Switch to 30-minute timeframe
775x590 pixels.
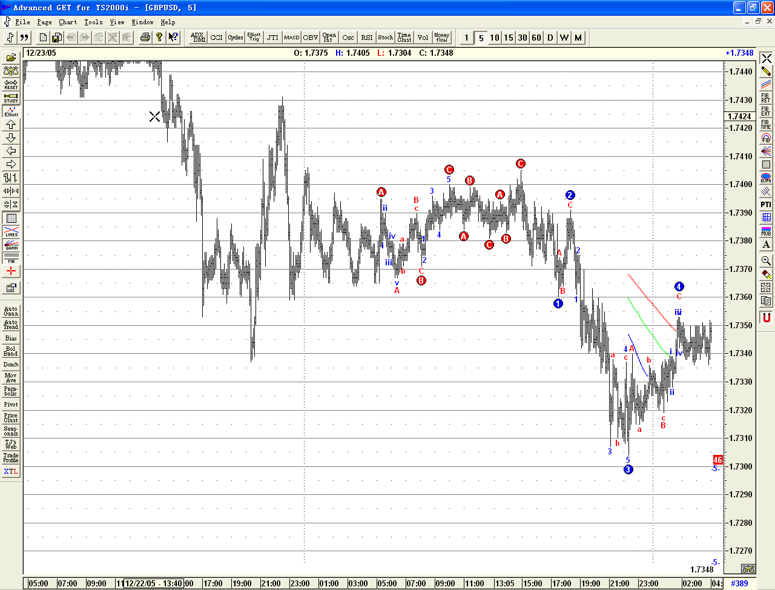tap(523, 38)
